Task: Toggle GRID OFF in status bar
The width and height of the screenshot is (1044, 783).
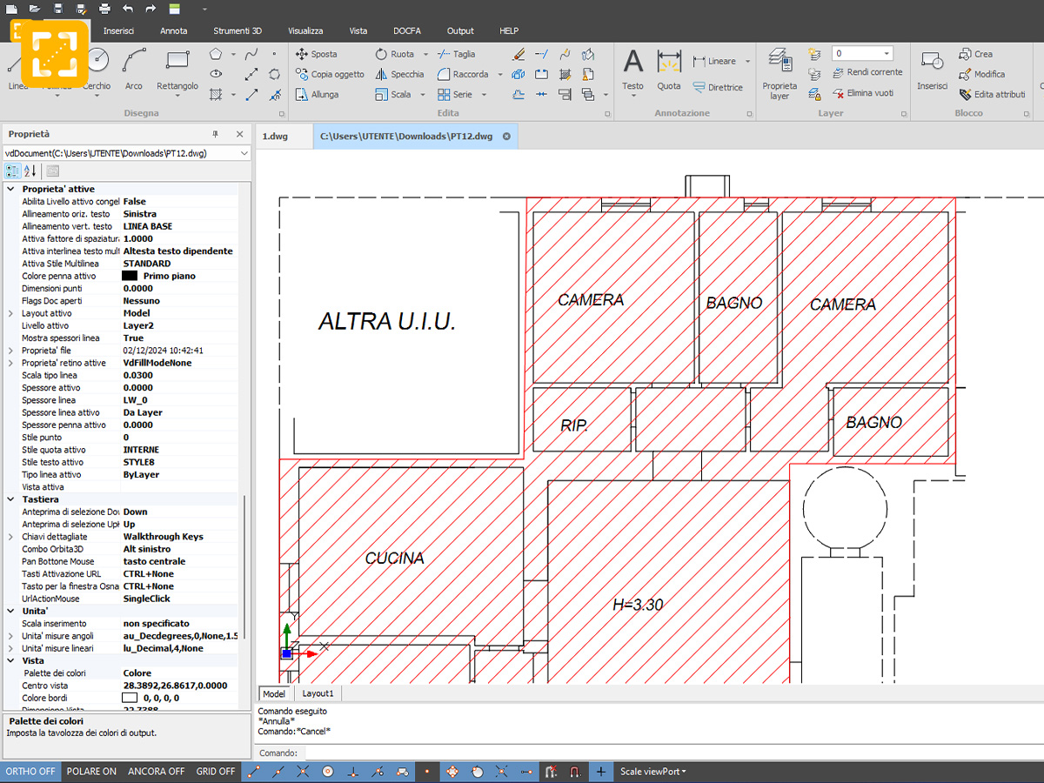Action: tap(216, 772)
